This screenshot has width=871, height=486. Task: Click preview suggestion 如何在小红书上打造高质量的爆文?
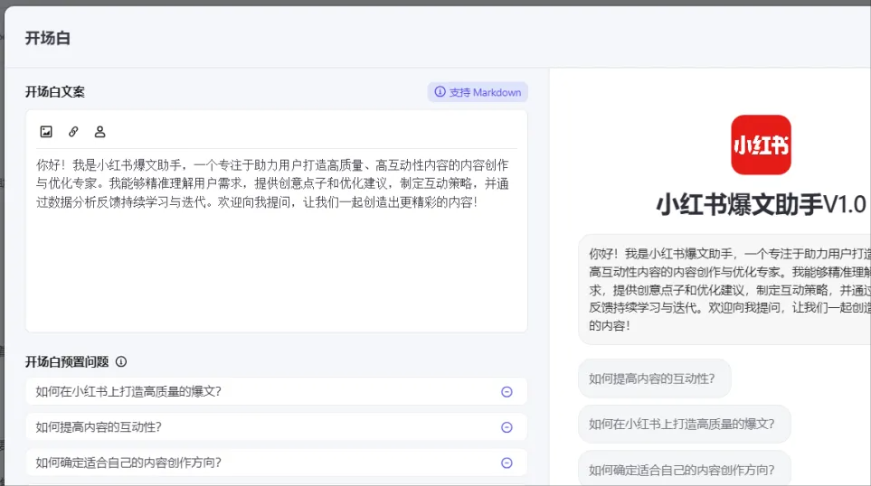[x=685, y=424]
